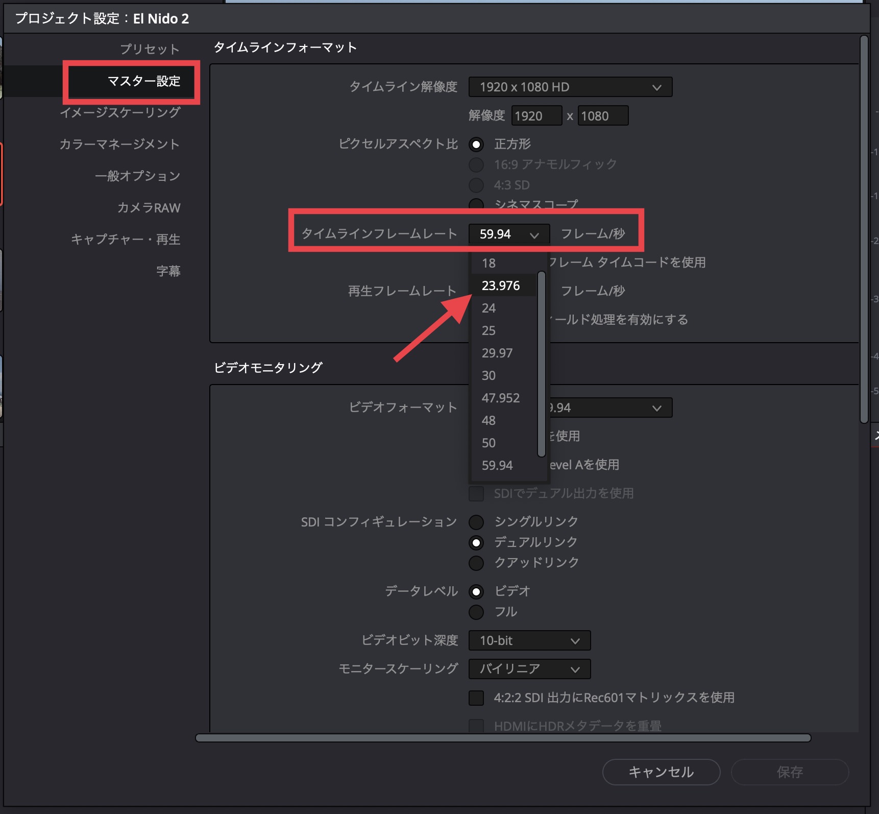Collapse the タイムラインフレームレート 59.94 dropdown
Screen dimensions: 879x814
click(509, 234)
